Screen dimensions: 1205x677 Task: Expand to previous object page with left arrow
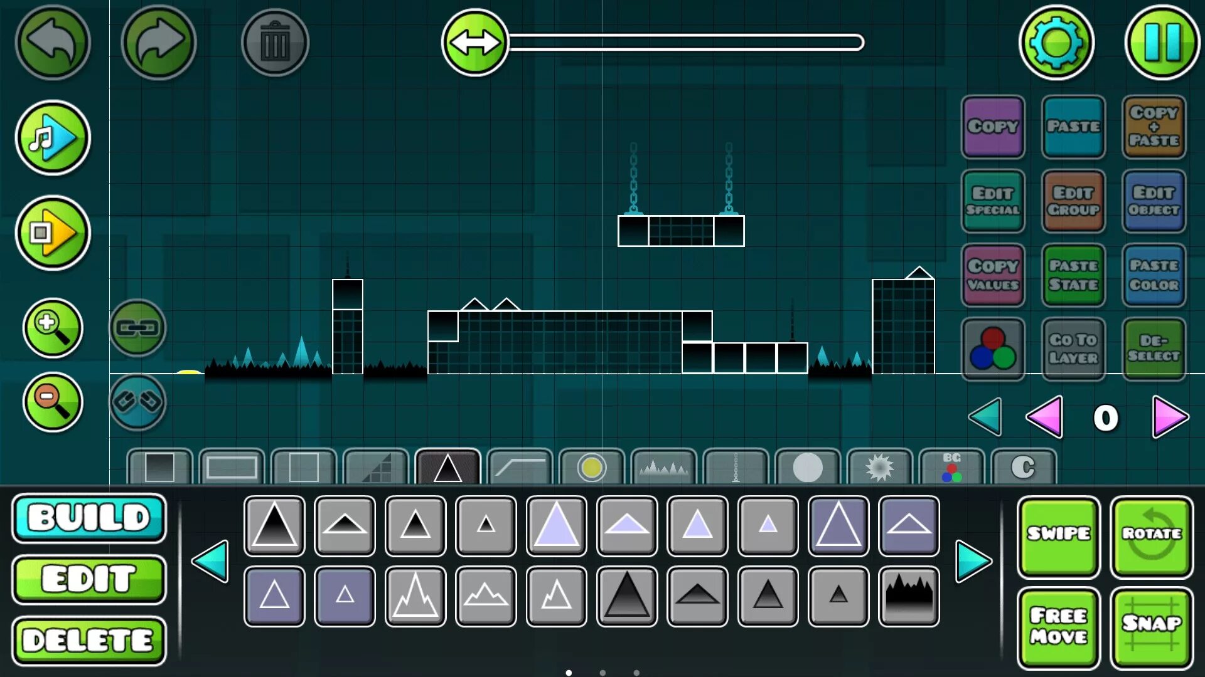(213, 560)
